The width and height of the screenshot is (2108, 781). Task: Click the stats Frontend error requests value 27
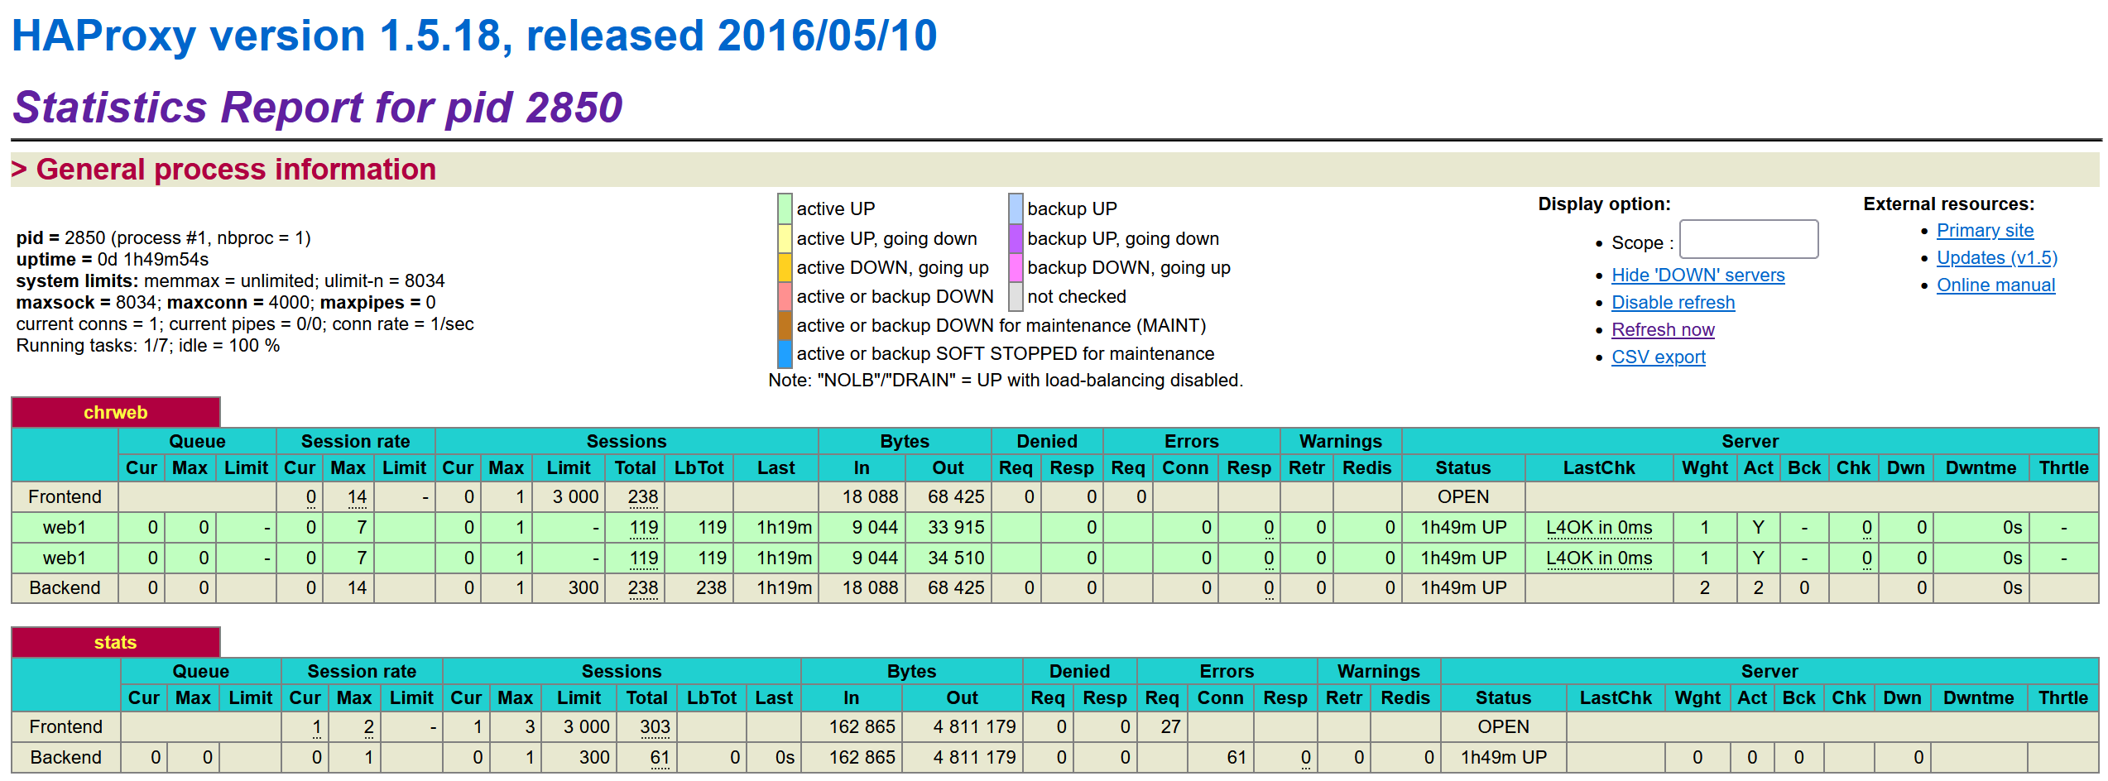tap(1170, 726)
